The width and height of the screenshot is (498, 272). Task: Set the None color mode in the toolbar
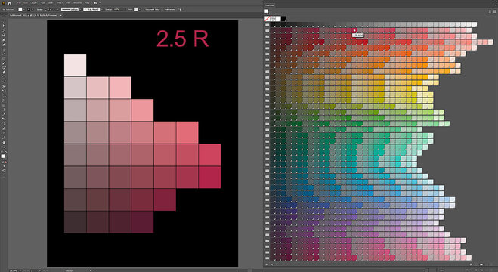point(6,162)
